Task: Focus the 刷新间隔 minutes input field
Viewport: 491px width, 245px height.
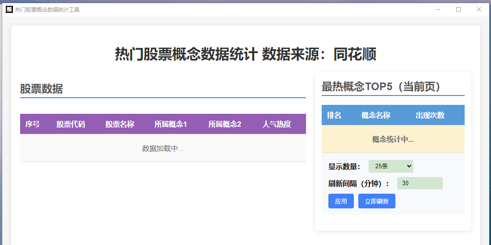Action: pyautogui.click(x=420, y=183)
